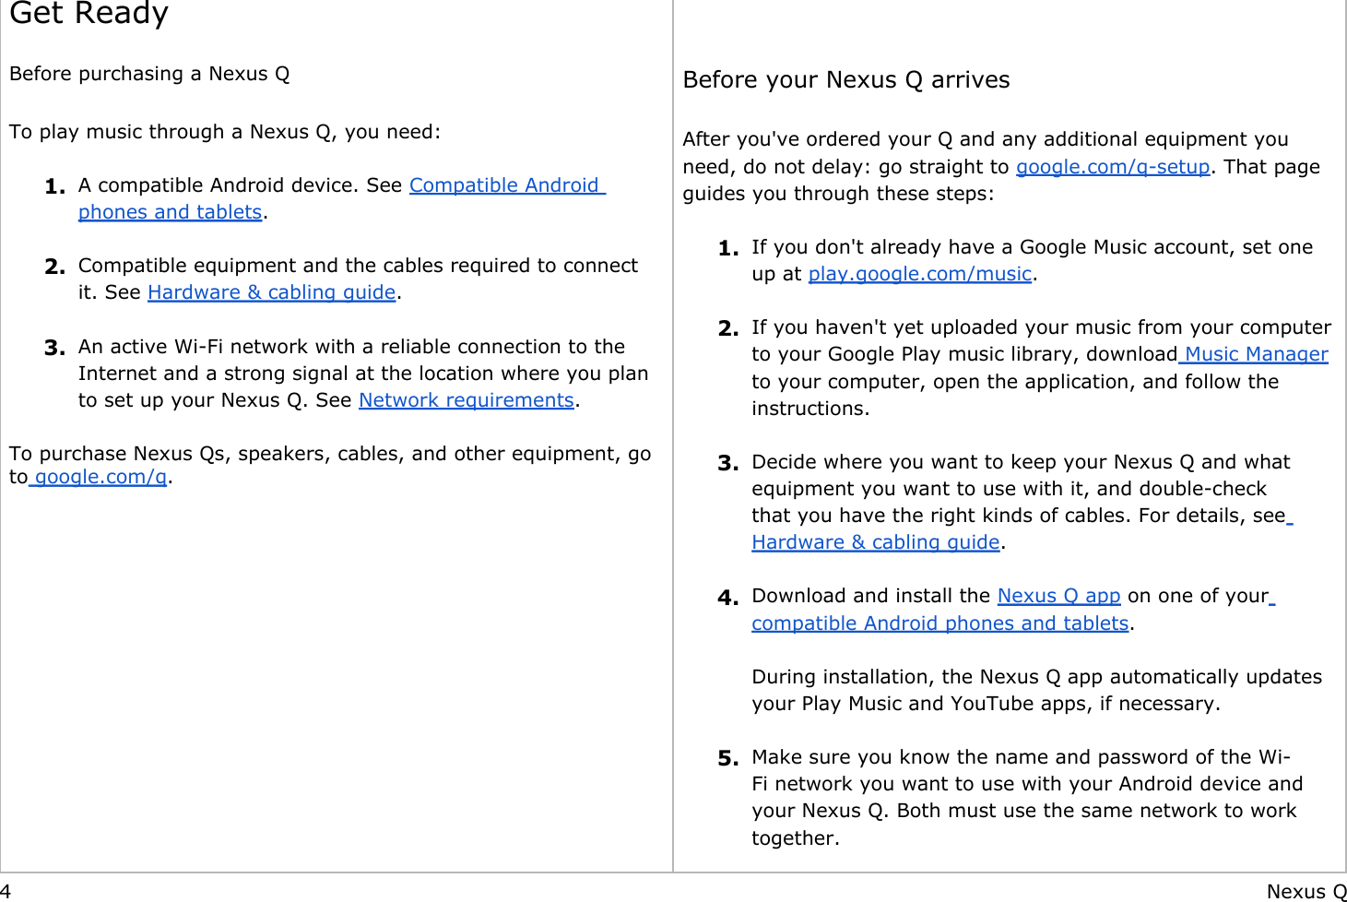Click the 'Before purchasing a Nexus Q' subheading
Screen dimensions: 1347x902
tap(149, 74)
